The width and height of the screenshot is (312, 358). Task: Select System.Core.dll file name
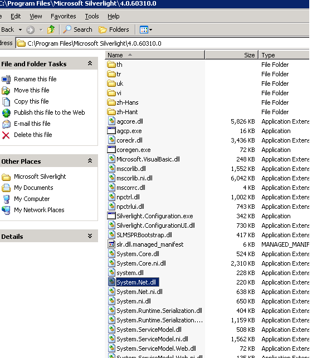tap(138, 254)
